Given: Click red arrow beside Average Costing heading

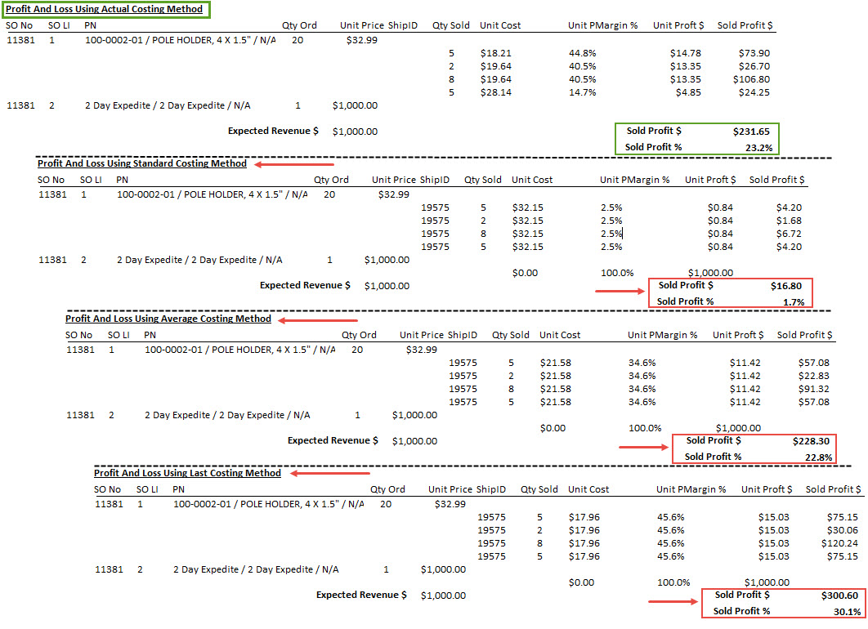Looking at the screenshot, I should (318, 320).
